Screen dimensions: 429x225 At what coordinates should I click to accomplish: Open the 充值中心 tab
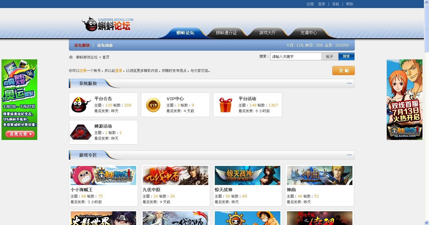(x=309, y=33)
